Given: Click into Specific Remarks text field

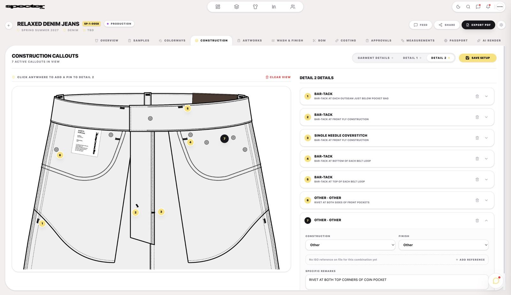Looking at the screenshot, I should tap(397, 282).
